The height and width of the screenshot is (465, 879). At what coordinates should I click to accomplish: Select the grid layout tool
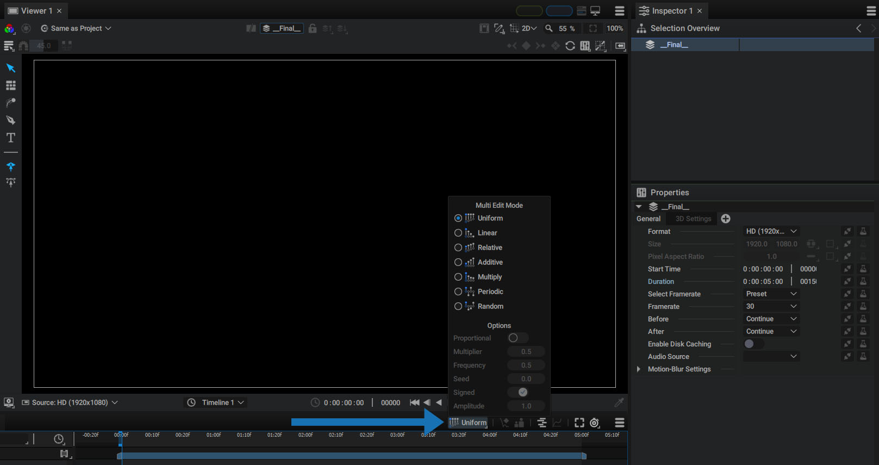coord(10,85)
